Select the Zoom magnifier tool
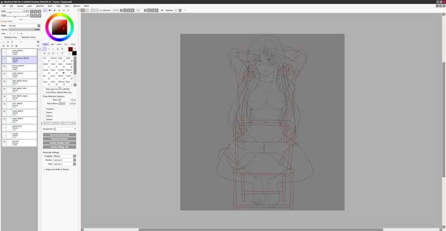This screenshot has width=446, height=231. coord(49,53)
